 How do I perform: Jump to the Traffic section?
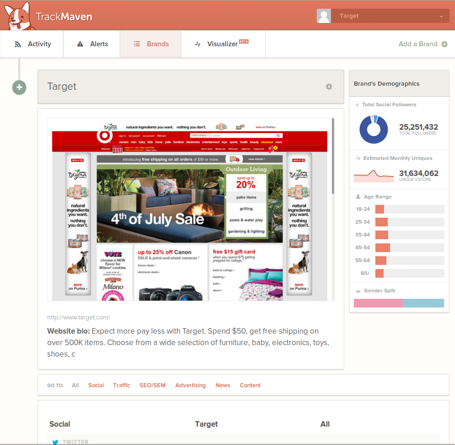pos(122,385)
